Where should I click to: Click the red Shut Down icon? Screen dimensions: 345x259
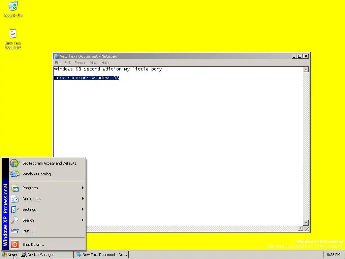coord(15,244)
